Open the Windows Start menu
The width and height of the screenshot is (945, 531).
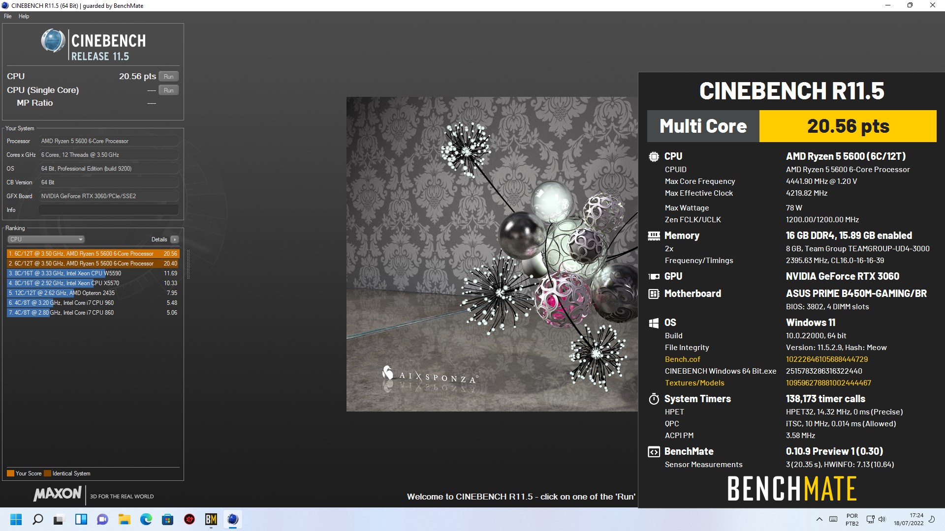(x=16, y=519)
